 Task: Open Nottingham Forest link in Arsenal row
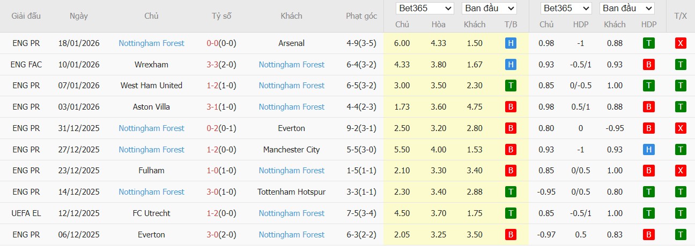pyautogui.click(x=151, y=43)
